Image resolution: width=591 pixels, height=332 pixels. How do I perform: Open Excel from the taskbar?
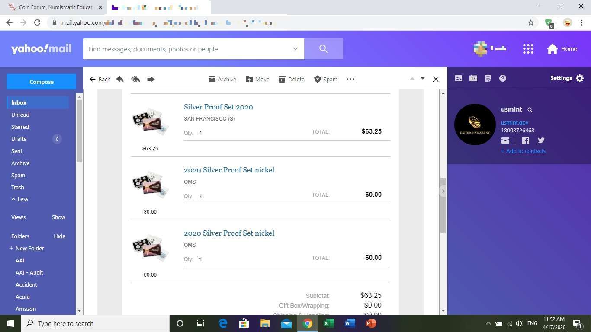pos(328,323)
